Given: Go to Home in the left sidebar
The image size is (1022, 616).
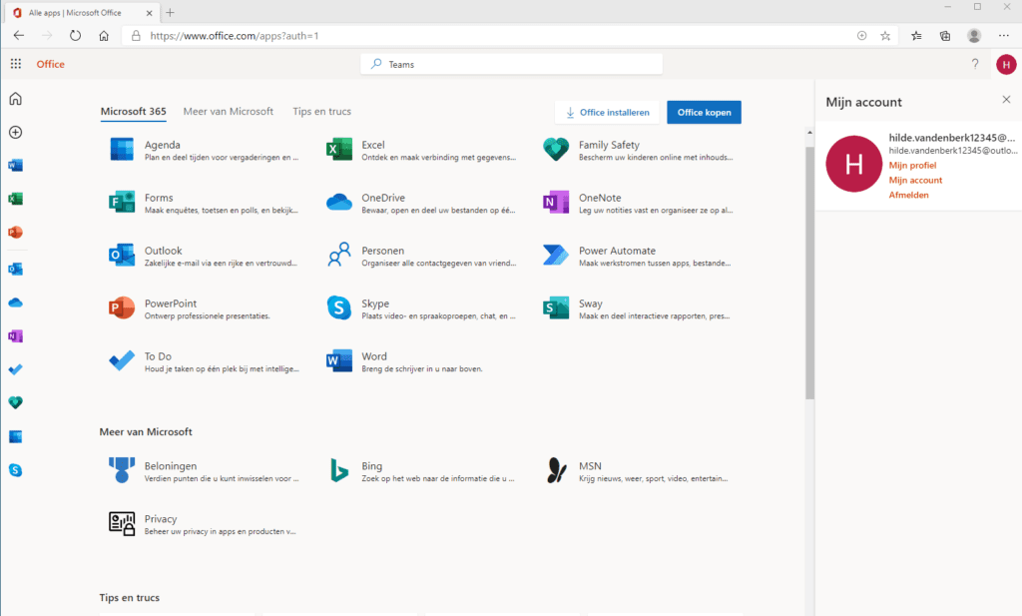Looking at the screenshot, I should tap(16, 99).
